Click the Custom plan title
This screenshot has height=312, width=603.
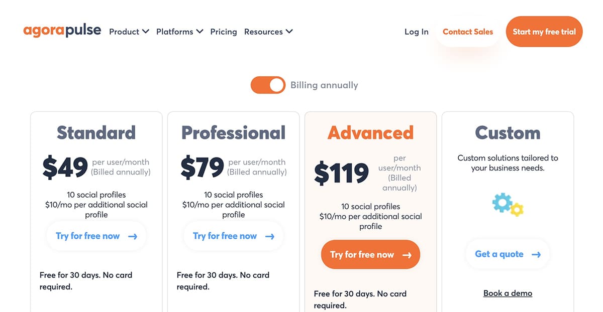pos(508,132)
